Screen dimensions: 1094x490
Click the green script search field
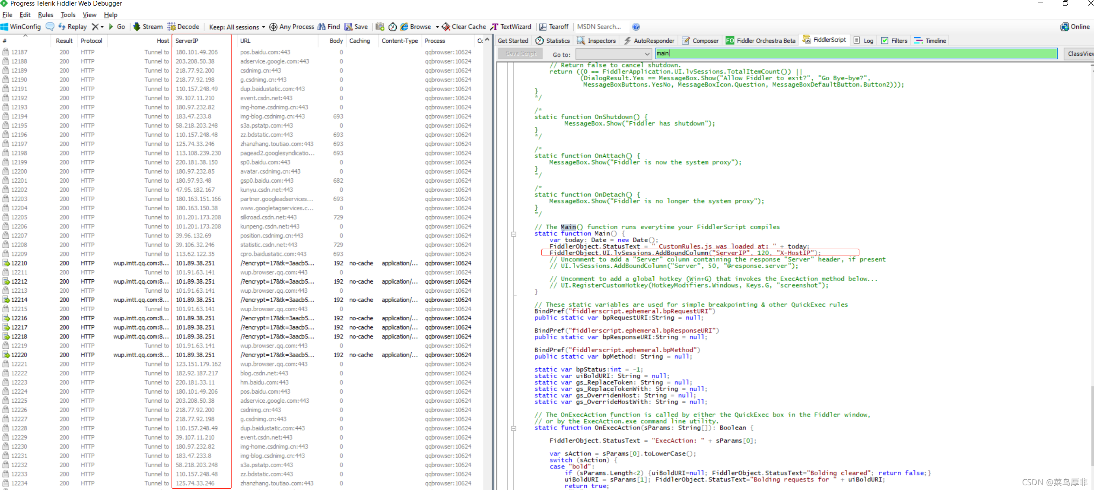(x=856, y=54)
